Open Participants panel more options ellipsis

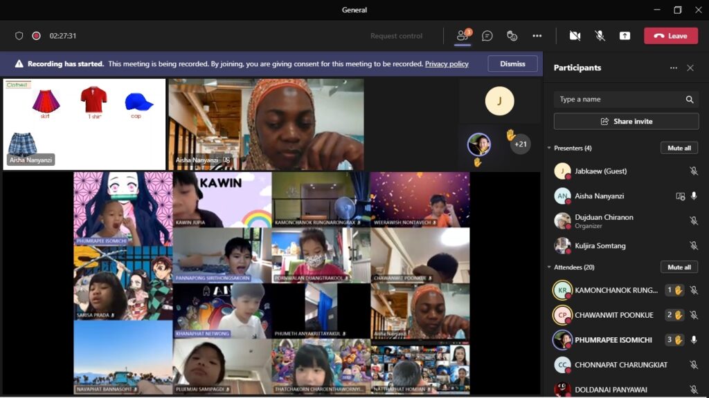[x=673, y=68]
